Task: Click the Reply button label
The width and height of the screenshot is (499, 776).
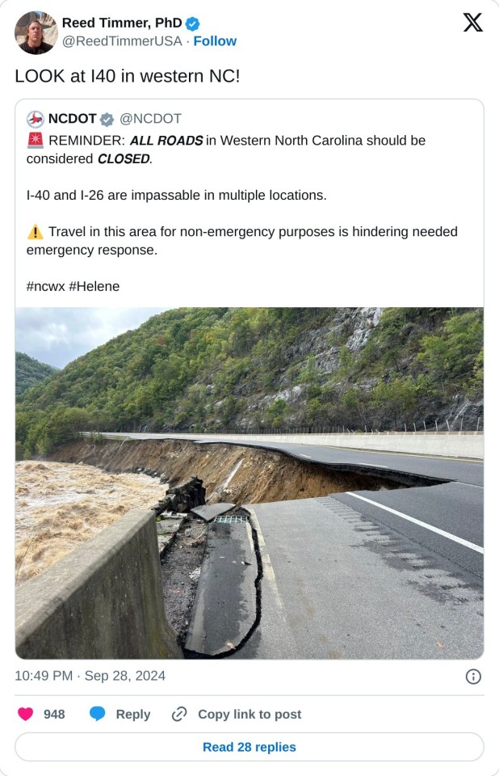Action: coord(133,714)
